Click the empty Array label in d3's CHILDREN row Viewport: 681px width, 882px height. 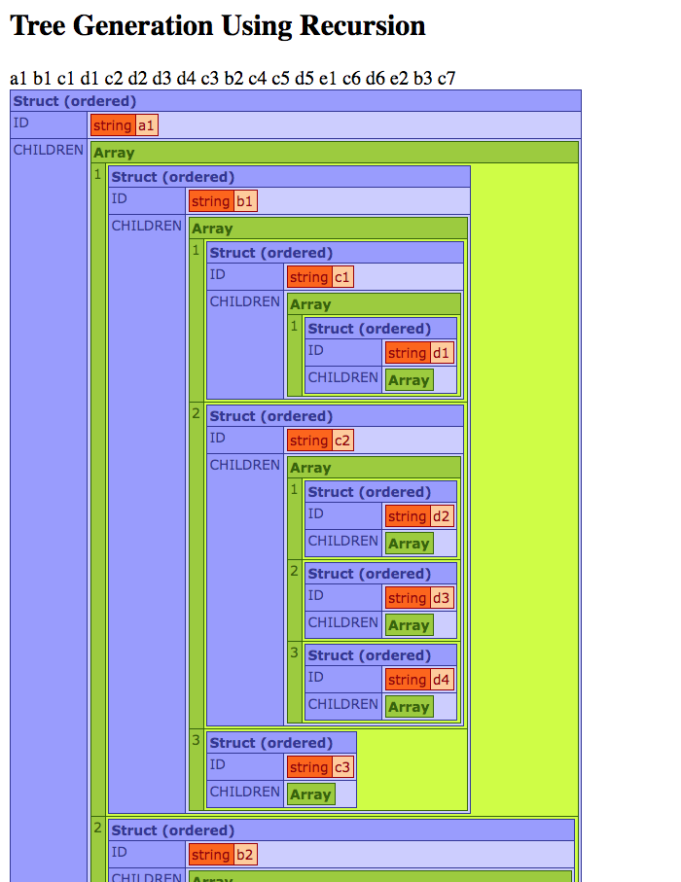(410, 625)
